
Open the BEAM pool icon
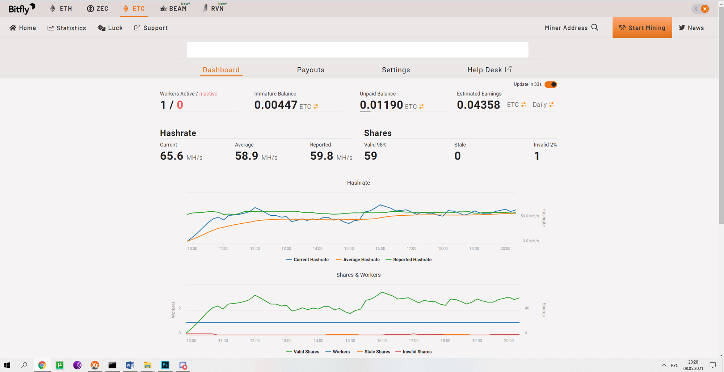coord(164,8)
